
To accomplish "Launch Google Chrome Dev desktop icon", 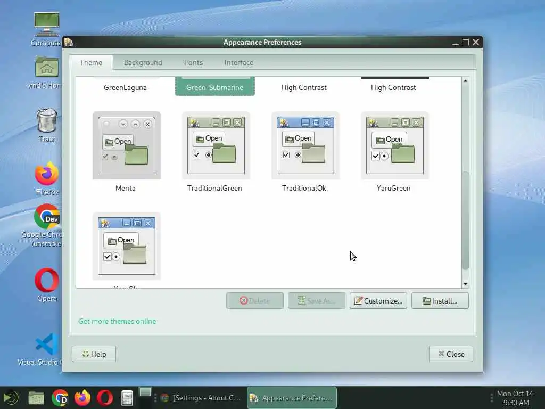I will [x=47, y=216].
